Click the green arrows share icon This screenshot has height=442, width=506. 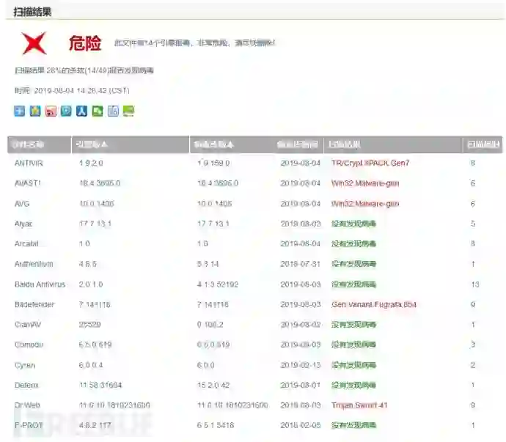click(98, 111)
